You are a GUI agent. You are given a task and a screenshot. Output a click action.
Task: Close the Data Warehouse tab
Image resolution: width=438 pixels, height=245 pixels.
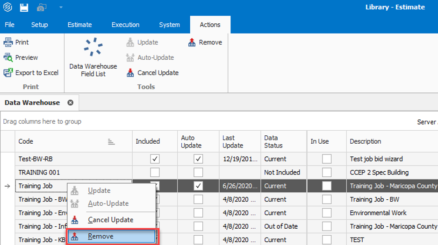click(70, 103)
